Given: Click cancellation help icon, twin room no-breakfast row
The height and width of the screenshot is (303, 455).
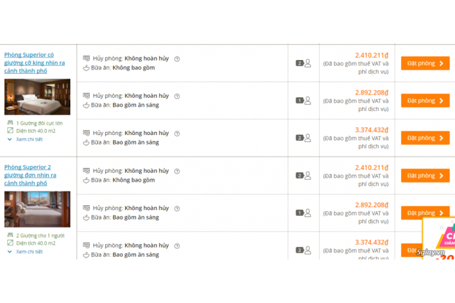Looking at the screenshot, I should pos(177,171).
